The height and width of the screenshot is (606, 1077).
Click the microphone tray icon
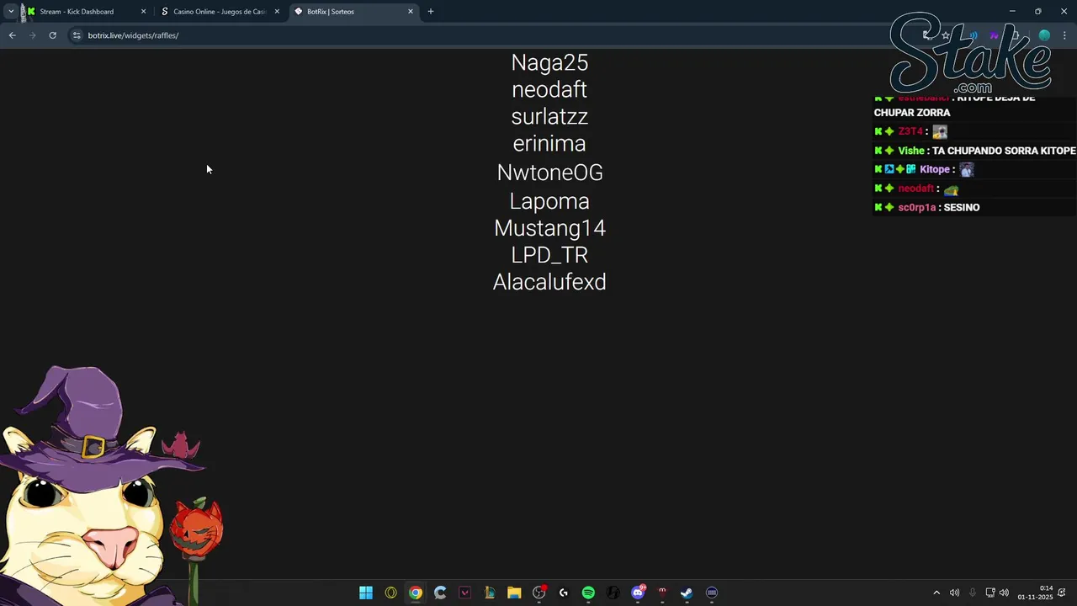[973, 593]
